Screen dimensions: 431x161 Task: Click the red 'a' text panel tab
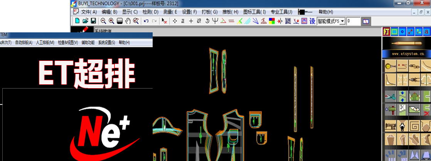[427, 32]
